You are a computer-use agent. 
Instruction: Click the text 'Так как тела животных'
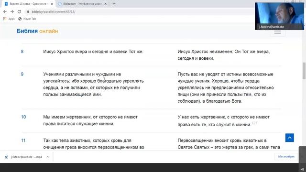[67, 140]
